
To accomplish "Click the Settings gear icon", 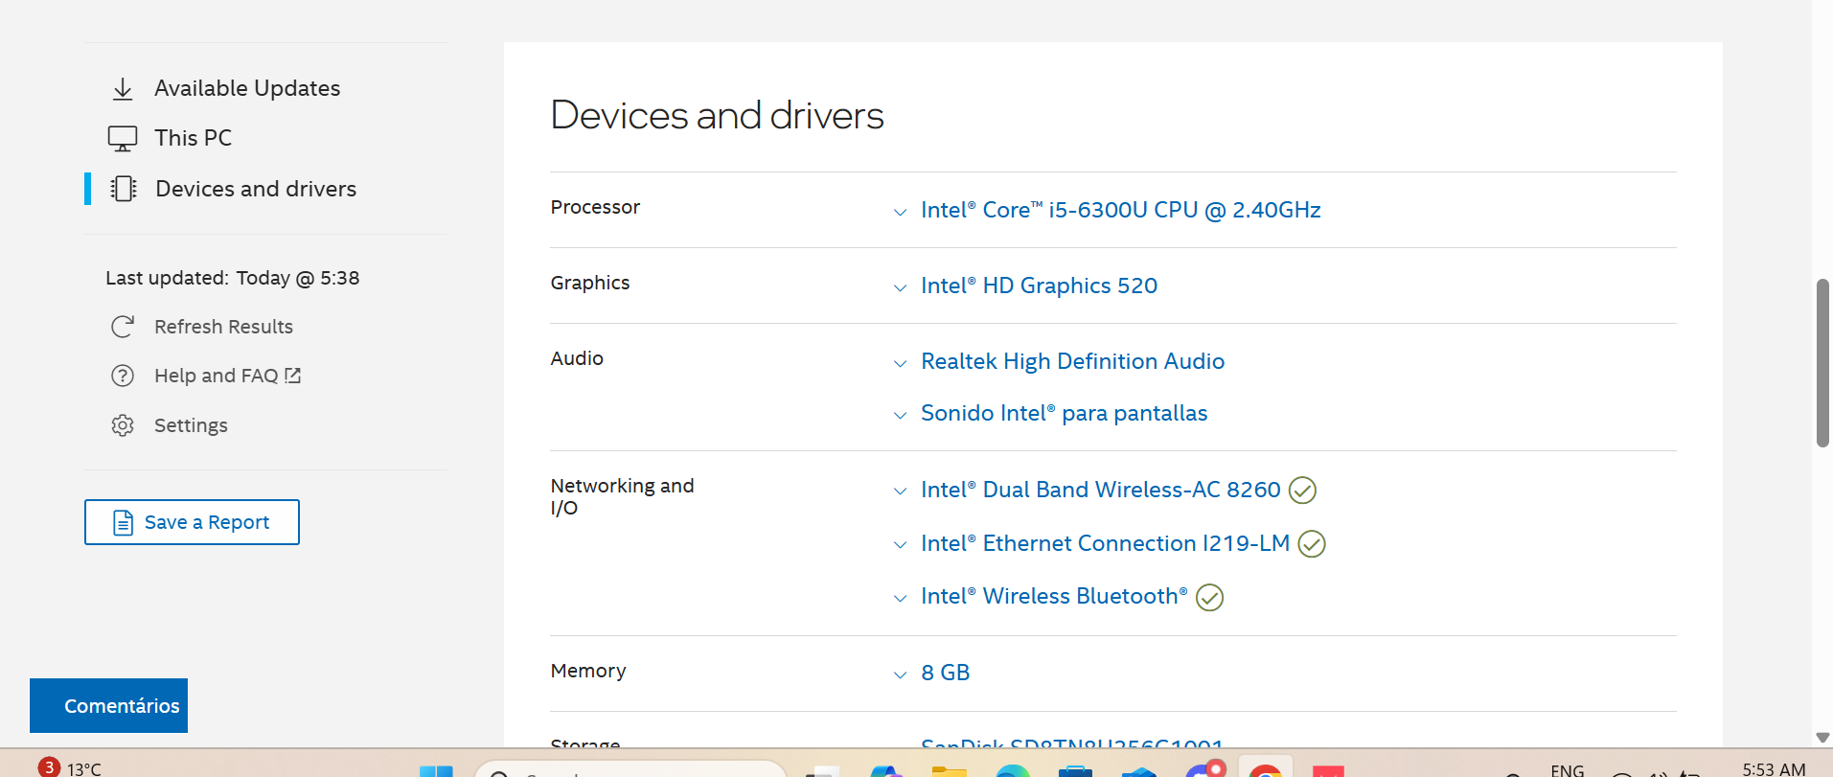I will [123, 425].
